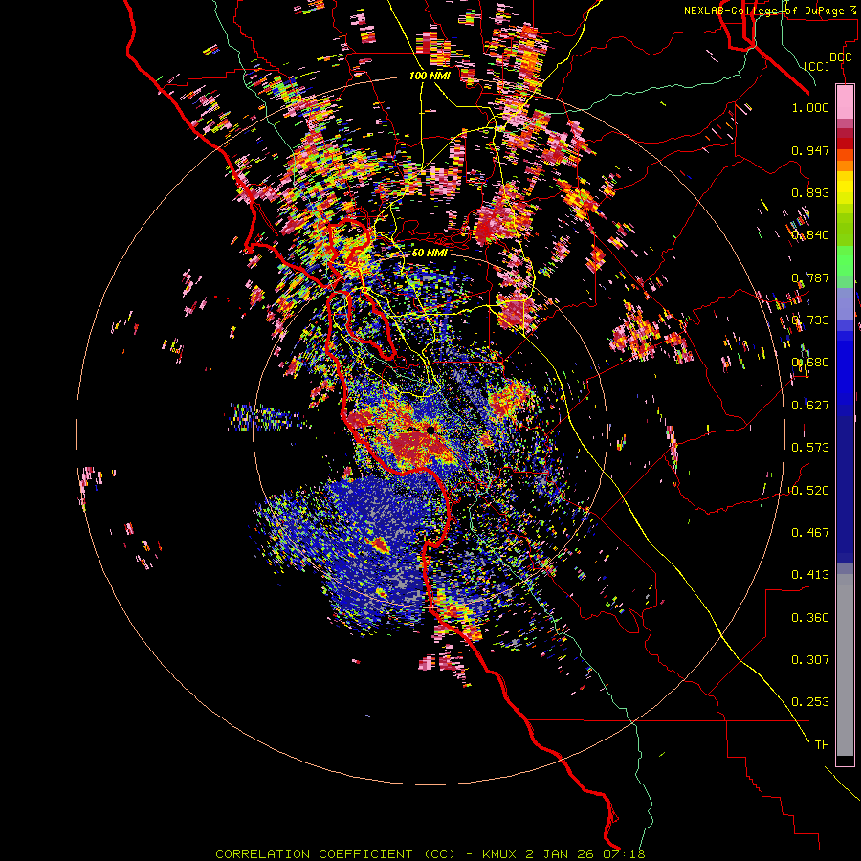Screen dimensions: 861x861
Task: Click the 100 NMI range ring label
Action: click(x=430, y=76)
